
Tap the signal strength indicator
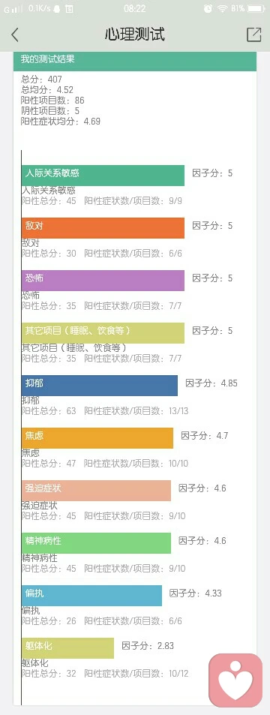(x=13, y=9)
